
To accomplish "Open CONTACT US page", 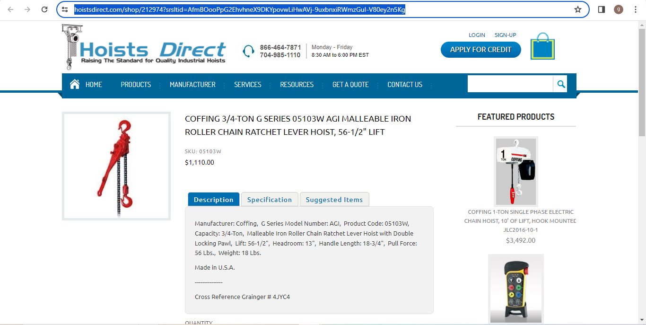I will (x=405, y=85).
